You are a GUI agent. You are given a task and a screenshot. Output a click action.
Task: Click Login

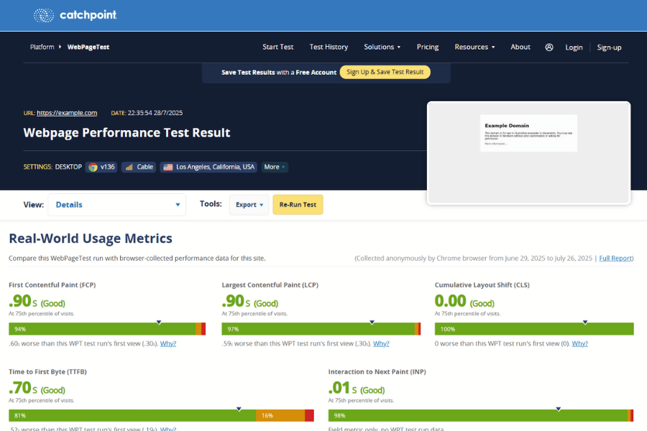(574, 47)
